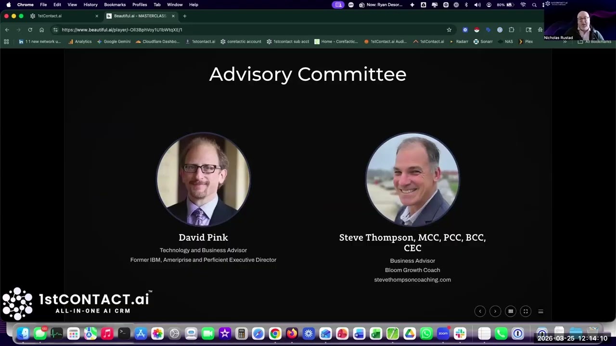Expand the hidden bookmarks overflow chevron
This screenshot has width=616, height=346.
click(x=565, y=42)
